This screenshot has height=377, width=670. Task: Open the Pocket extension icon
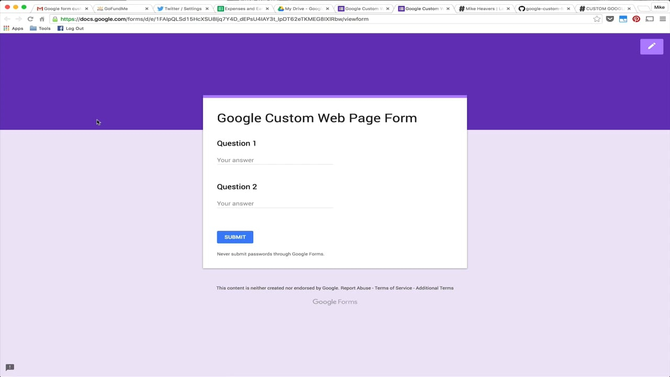coord(610,19)
